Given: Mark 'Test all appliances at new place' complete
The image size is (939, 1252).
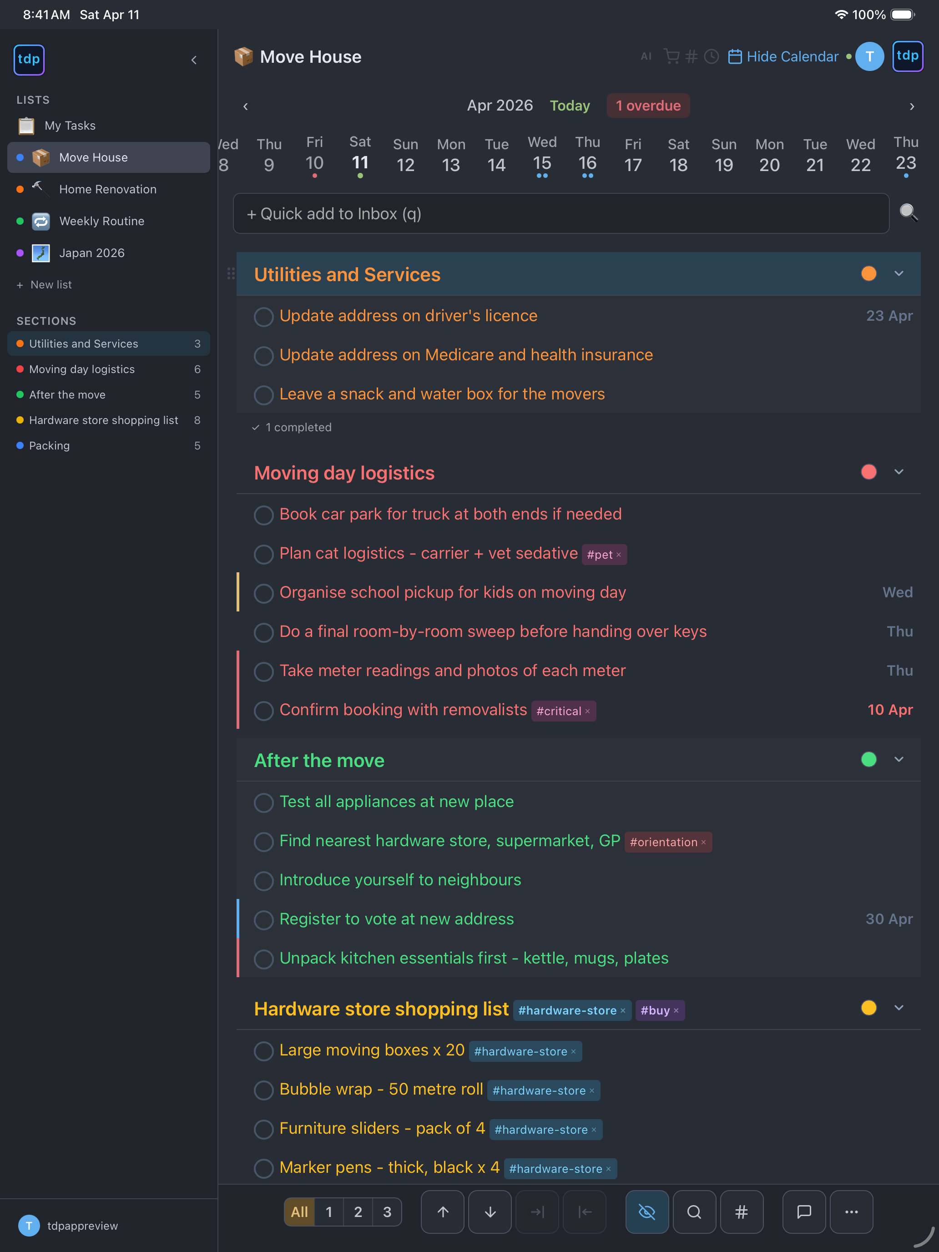Looking at the screenshot, I should point(264,803).
